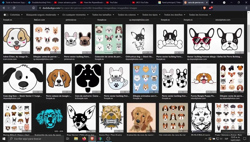Open the notification center icon
Screen dimensions: 250x142
(245, 139)
